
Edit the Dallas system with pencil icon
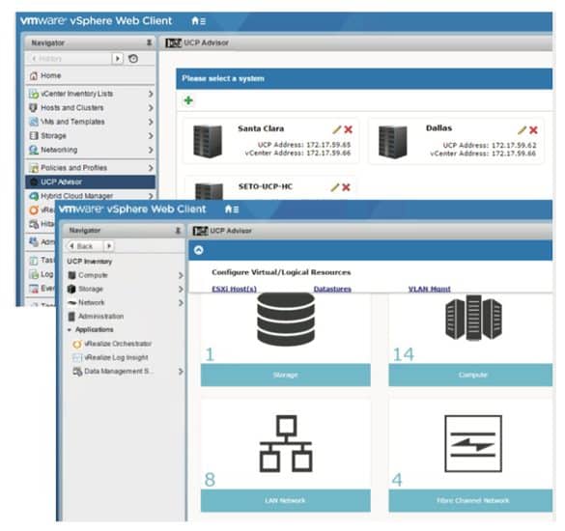[522, 130]
